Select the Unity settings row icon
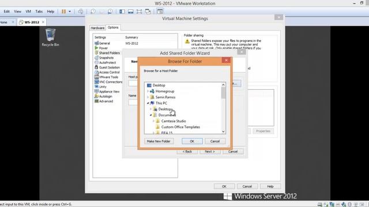This screenshot has width=369, height=207. pos(96,87)
